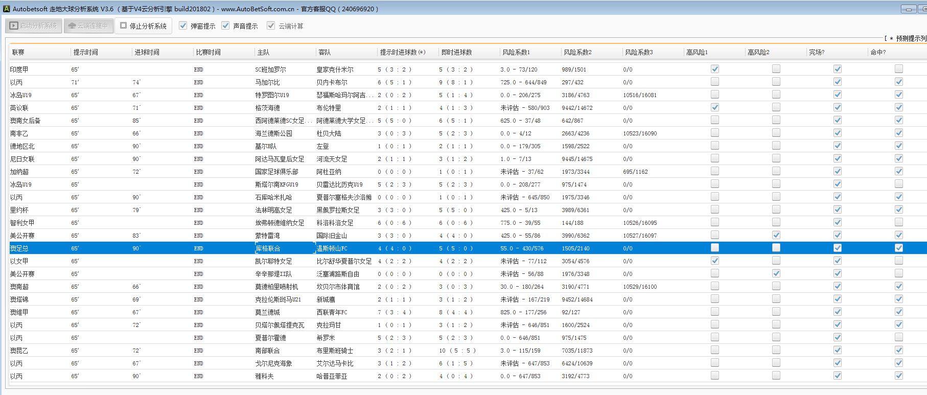
Task: Click the 云端连接中 cloud button
Action: (88, 26)
